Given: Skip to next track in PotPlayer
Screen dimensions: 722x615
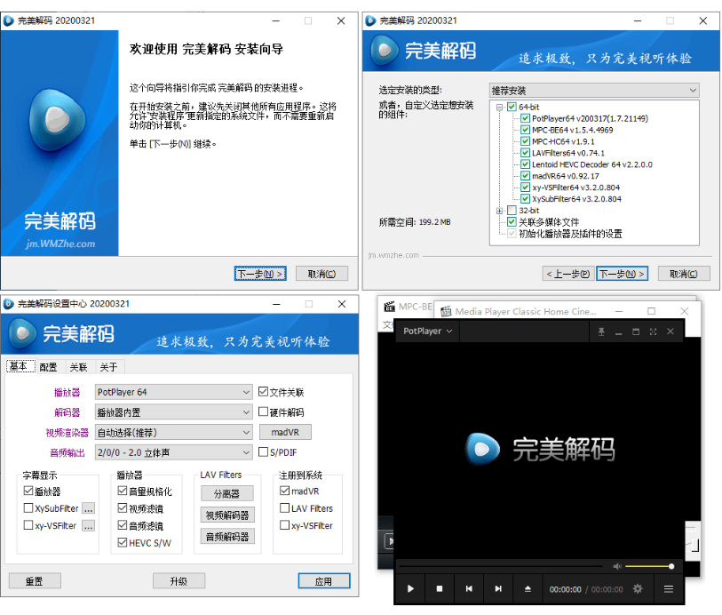Looking at the screenshot, I should (x=498, y=588).
